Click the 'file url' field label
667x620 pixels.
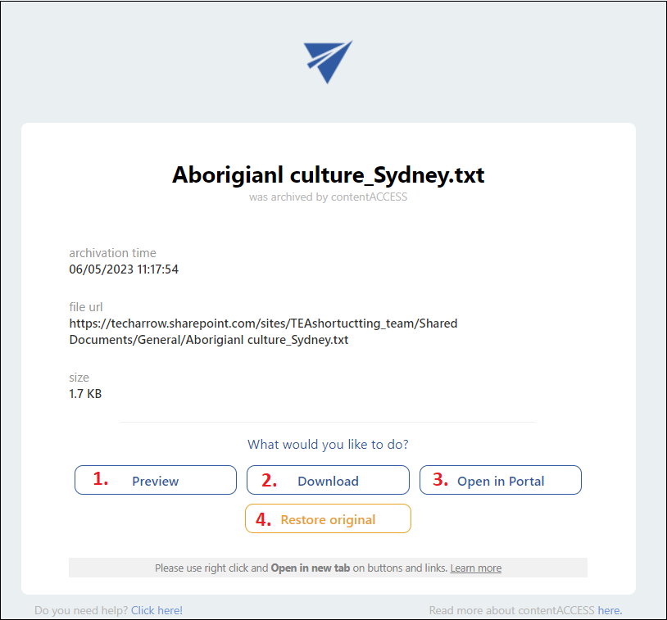(86, 307)
